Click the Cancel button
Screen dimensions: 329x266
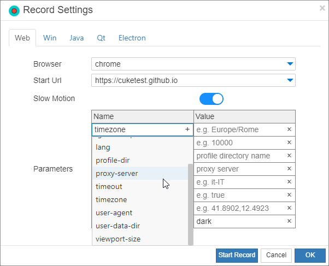(x=276, y=255)
